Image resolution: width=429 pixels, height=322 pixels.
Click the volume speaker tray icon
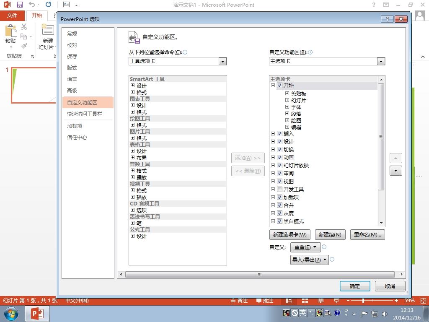pos(385,314)
